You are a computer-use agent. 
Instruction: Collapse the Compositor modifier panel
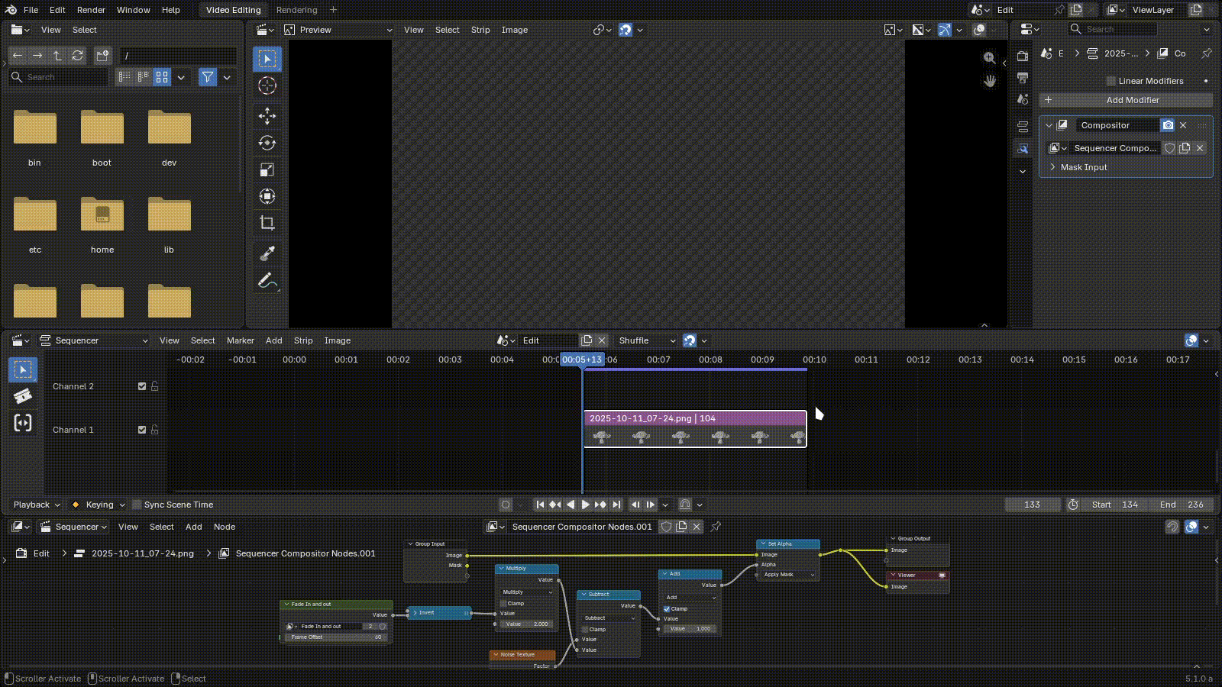[x=1049, y=125]
